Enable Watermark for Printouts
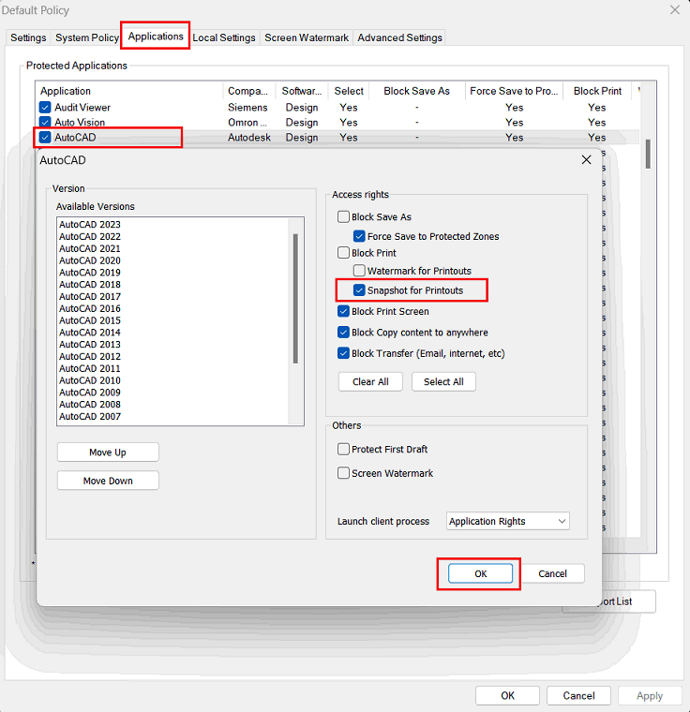This screenshot has width=690, height=712. coord(359,271)
